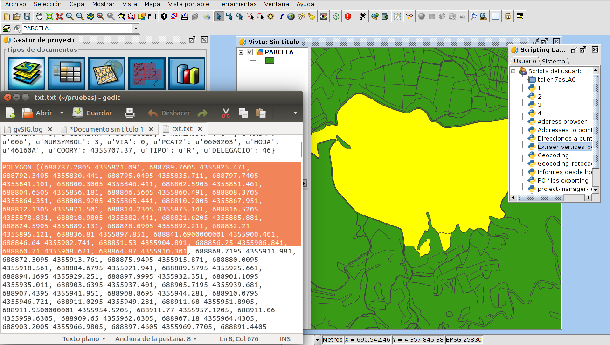Viewport: 610px width, 345px height.
Task: Open the Herramientas menu
Action: point(236,4)
